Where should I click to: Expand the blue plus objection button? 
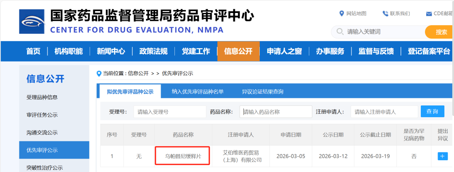(x=443, y=156)
